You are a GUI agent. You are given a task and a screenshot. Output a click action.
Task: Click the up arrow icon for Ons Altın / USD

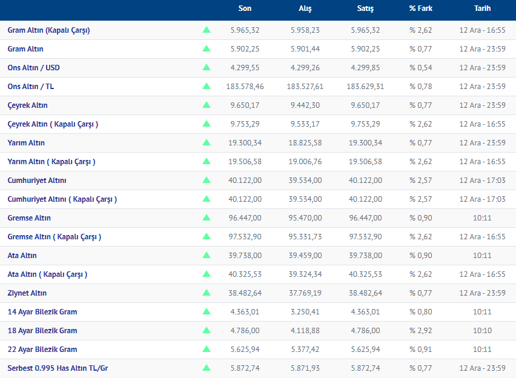(x=207, y=68)
